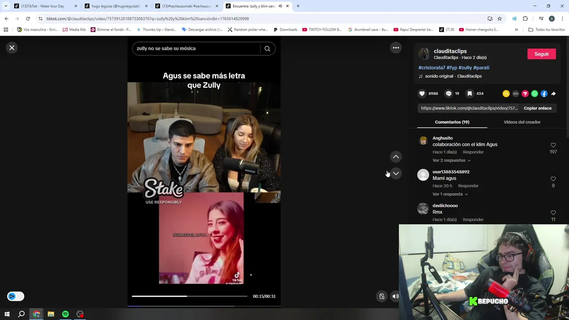Open the apps grid icon in bookmarks bar
The image size is (569, 320).
6,30
